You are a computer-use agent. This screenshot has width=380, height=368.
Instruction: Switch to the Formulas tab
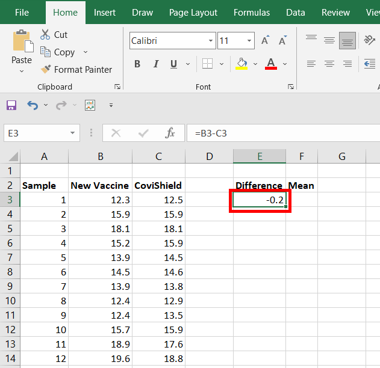pyautogui.click(x=252, y=12)
